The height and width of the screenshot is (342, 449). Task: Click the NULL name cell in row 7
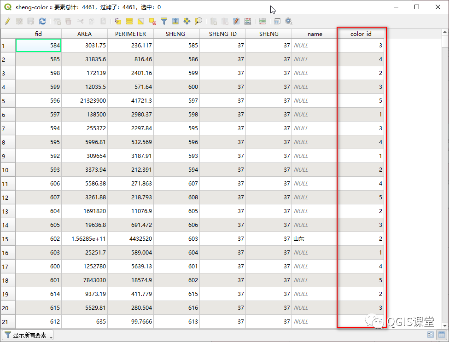315,128
